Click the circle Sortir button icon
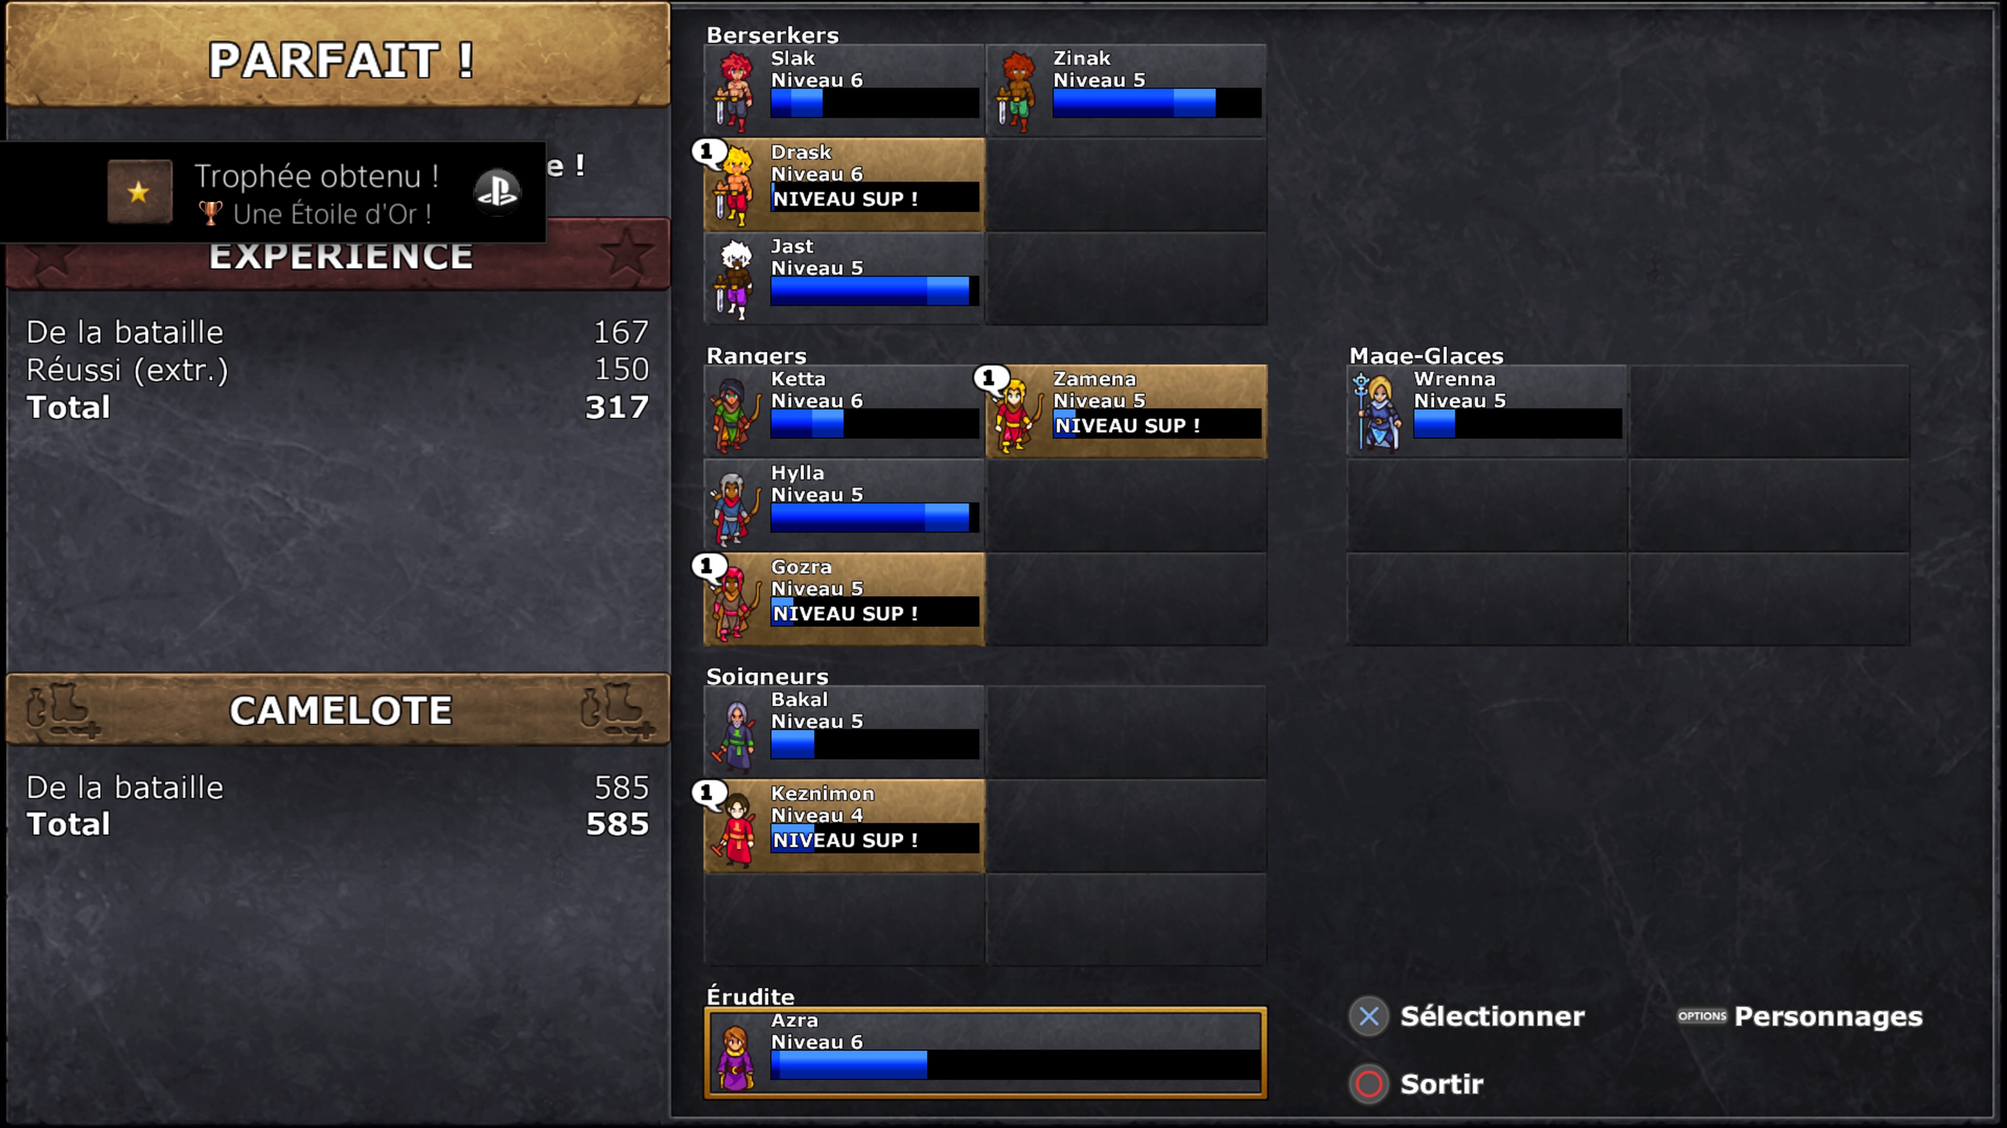The height and width of the screenshot is (1128, 2007). tap(1368, 1084)
